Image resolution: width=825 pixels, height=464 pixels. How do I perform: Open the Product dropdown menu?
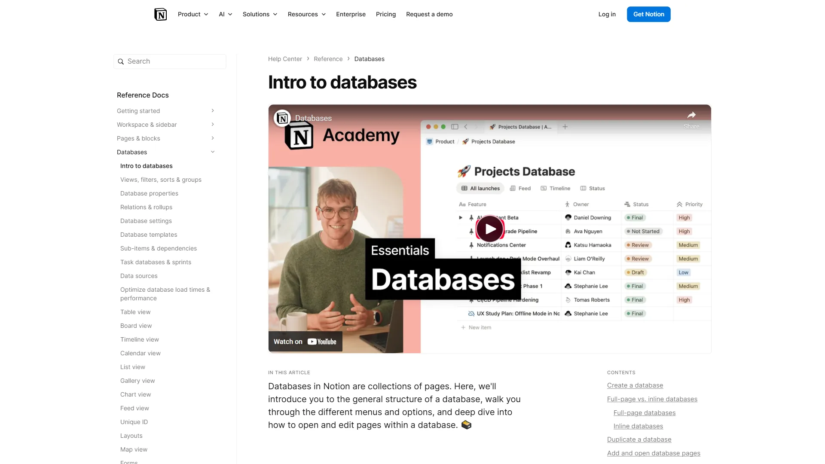[x=193, y=14]
